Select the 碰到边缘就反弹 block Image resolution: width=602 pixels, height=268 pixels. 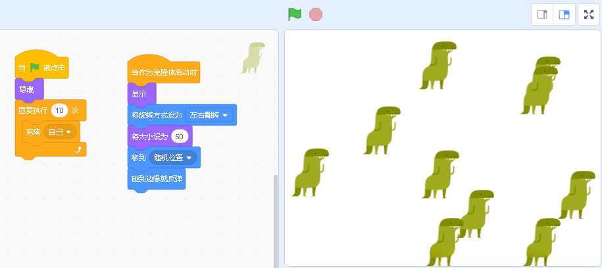[x=157, y=179]
